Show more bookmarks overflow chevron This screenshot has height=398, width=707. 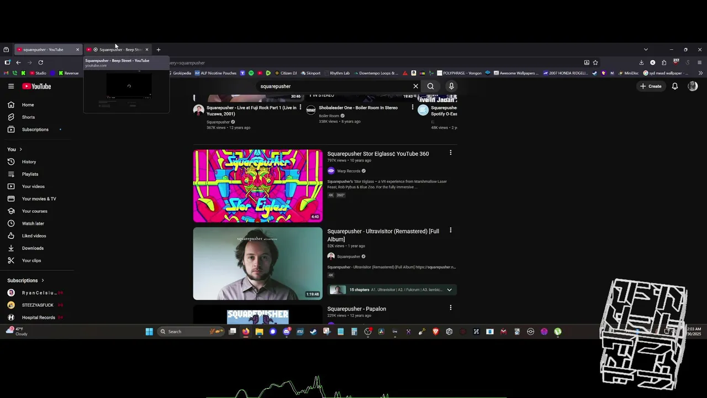coord(700,73)
